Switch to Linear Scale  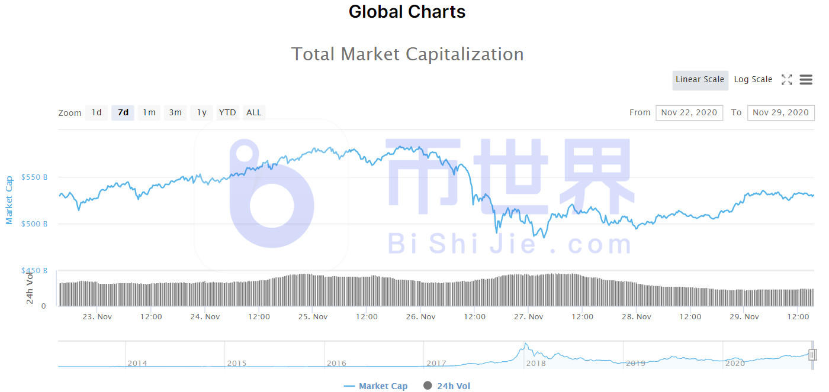pos(700,80)
